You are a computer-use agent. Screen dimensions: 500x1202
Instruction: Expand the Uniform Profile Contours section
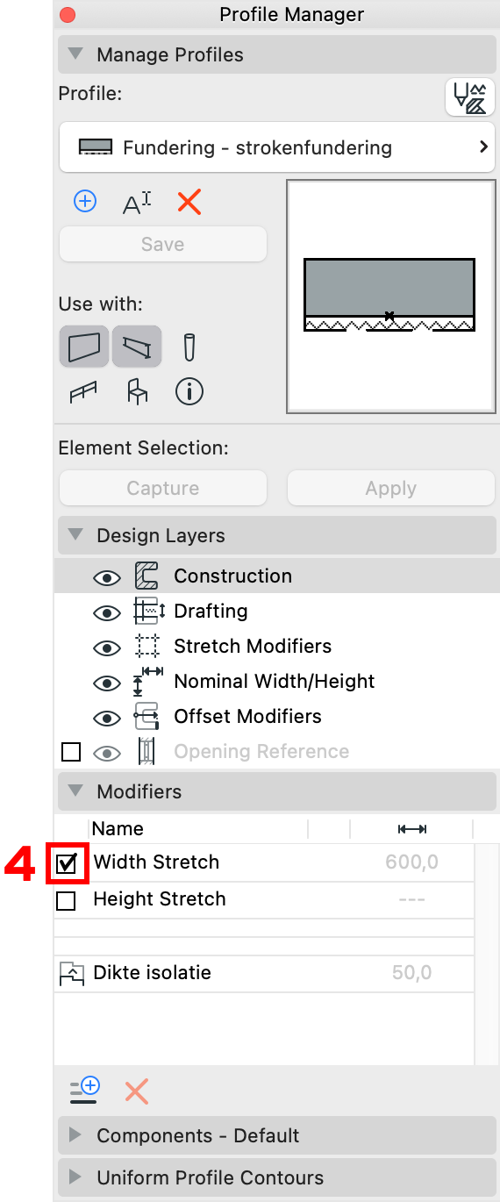coord(276,1177)
